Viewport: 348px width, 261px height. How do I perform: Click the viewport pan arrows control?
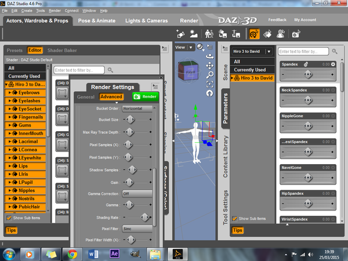210,66
